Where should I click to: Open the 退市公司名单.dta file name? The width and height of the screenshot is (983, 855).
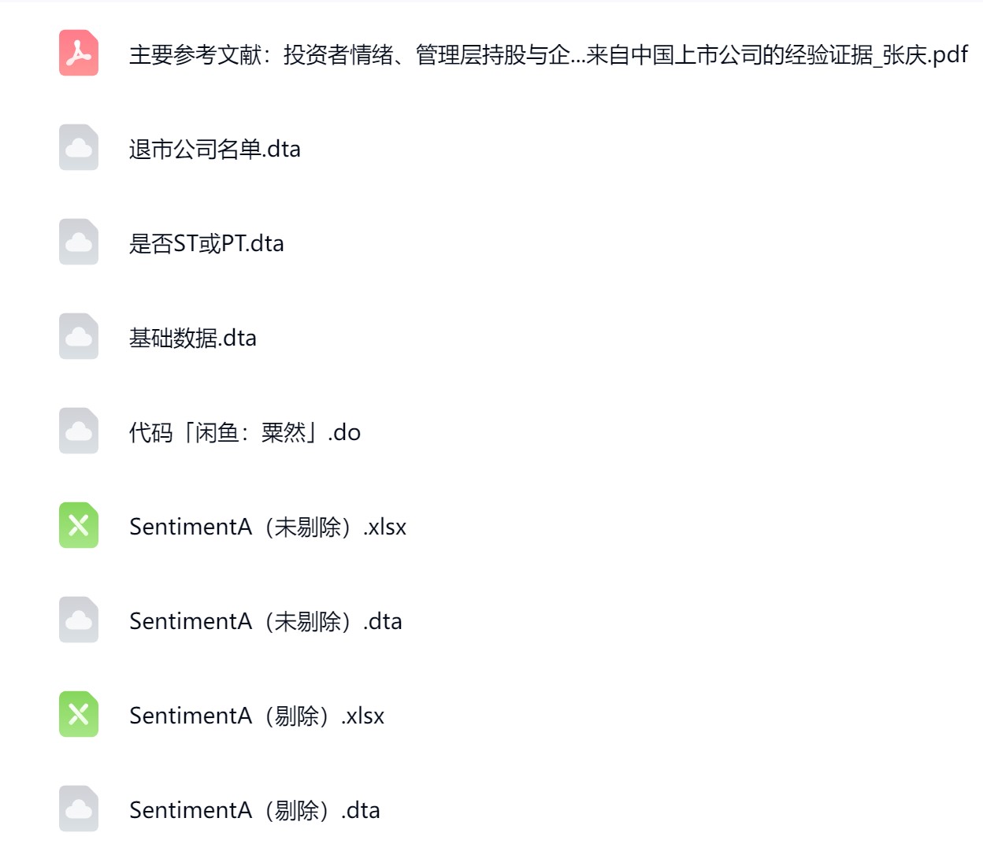215,149
